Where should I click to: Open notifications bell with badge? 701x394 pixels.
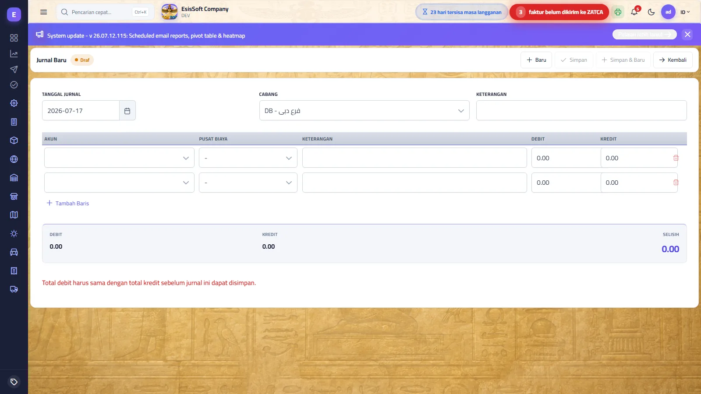coord(634,12)
